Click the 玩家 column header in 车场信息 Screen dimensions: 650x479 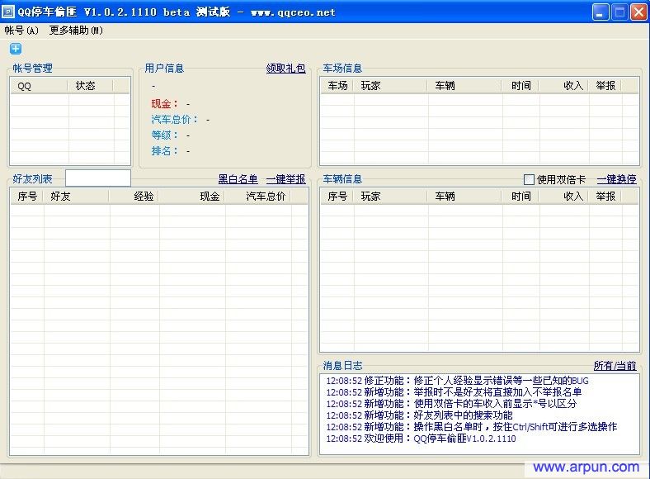(390, 86)
